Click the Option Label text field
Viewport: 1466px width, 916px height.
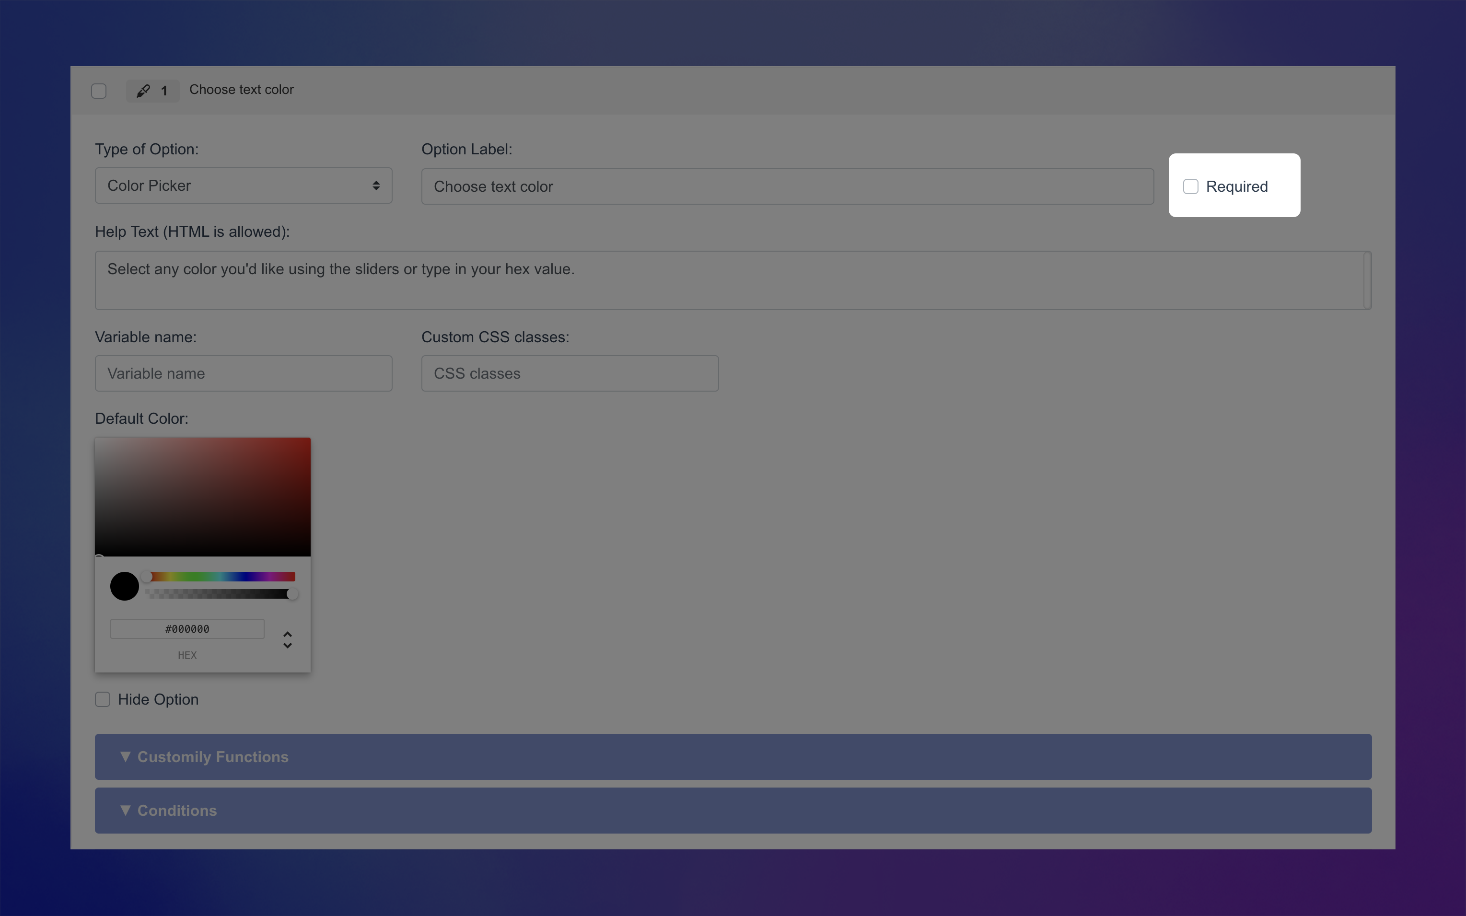click(787, 186)
